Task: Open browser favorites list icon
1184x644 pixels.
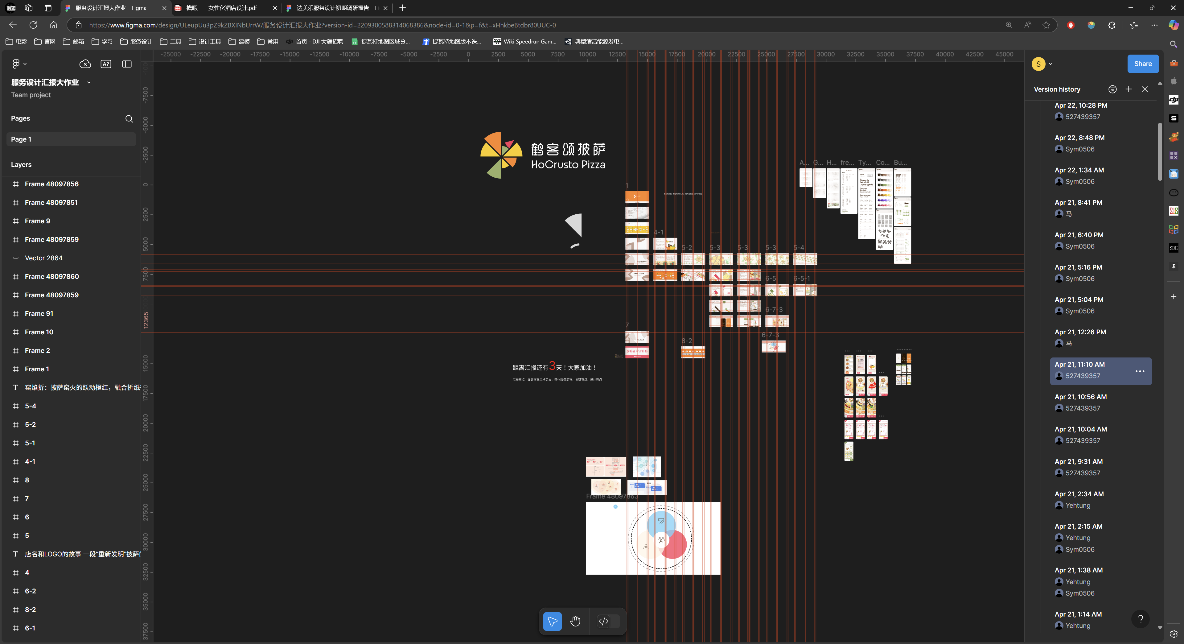Action: click(x=1134, y=25)
